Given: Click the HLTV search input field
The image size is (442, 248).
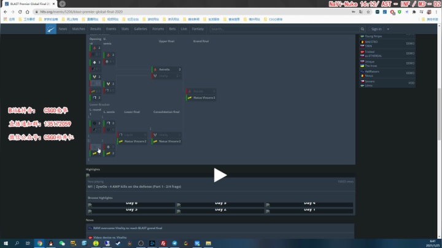Looking at the screenshot, I should click(285, 29).
